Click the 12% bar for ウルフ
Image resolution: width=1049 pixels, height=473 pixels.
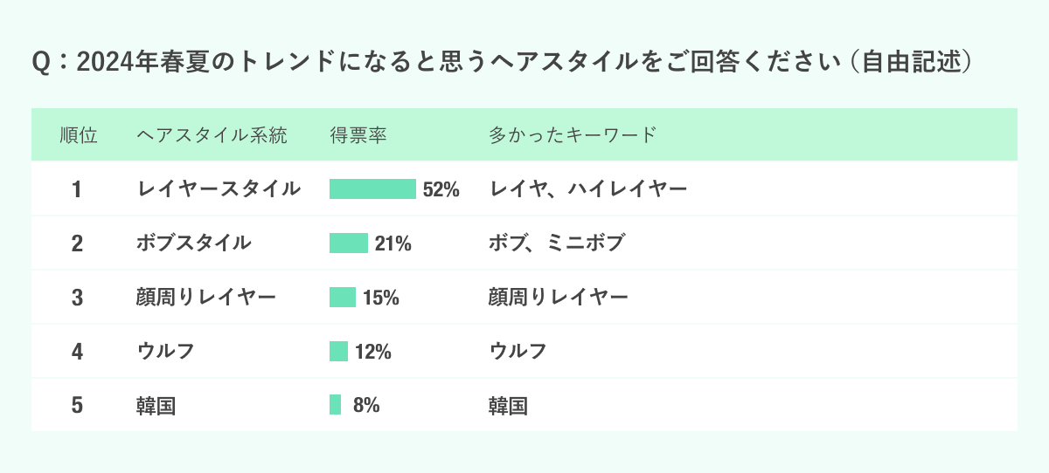(339, 352)
